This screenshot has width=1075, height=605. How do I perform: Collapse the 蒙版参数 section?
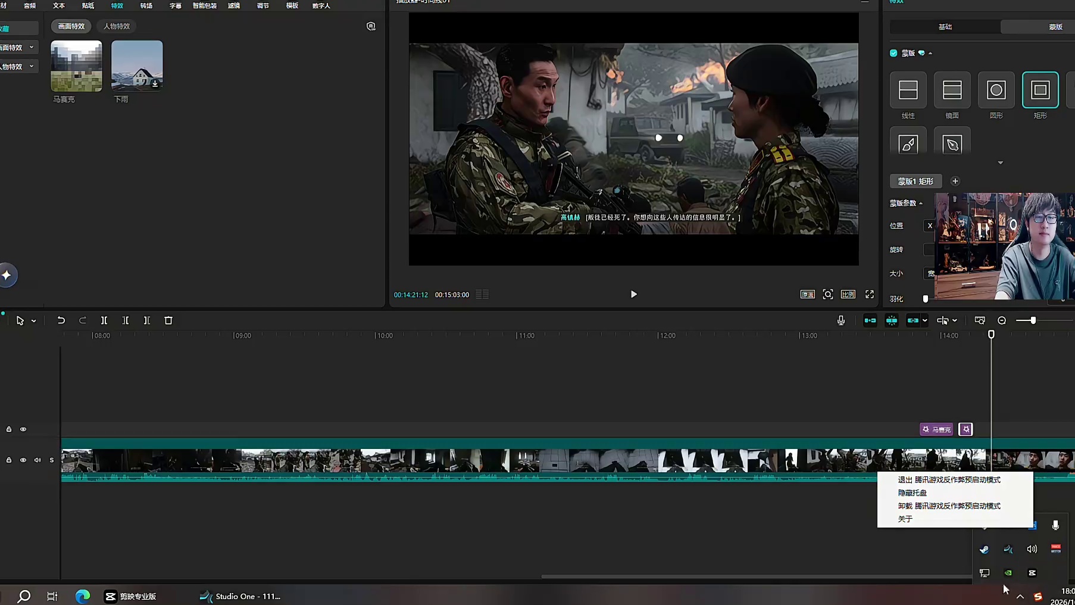[x=921, y=203]
